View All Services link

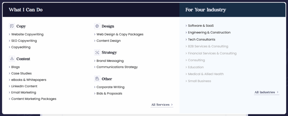click(160, 105)
